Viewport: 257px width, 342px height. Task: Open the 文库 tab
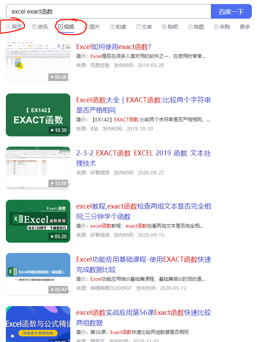click(144, 27)
